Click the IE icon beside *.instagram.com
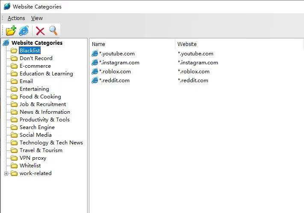 click(94, 62)
